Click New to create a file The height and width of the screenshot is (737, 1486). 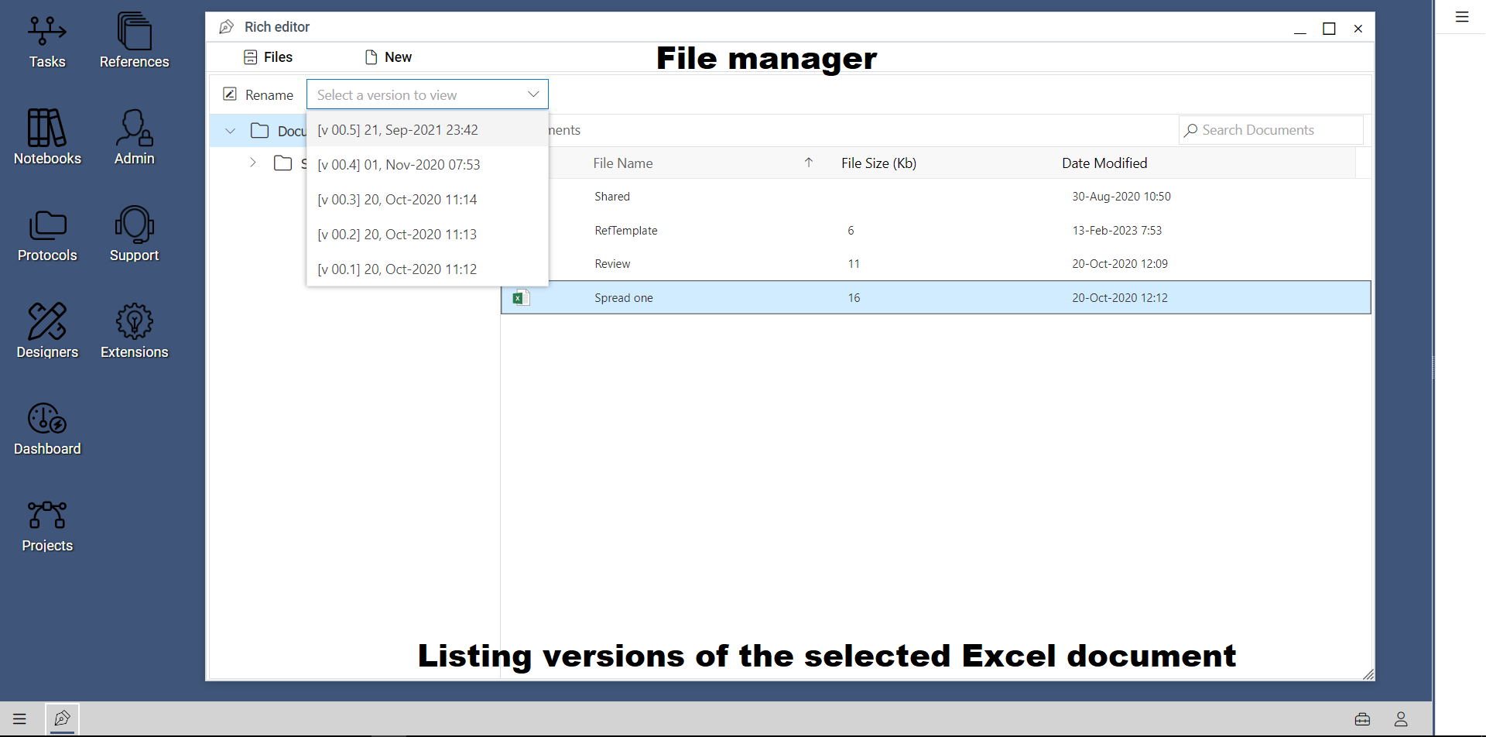[x=389, y=57]
